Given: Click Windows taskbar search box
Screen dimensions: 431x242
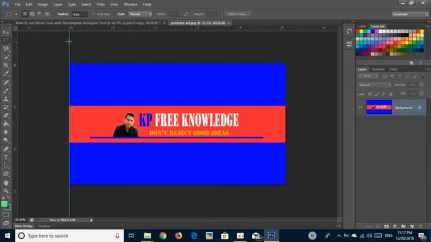Looking at the screenshot, I should (x=69, y=236).
